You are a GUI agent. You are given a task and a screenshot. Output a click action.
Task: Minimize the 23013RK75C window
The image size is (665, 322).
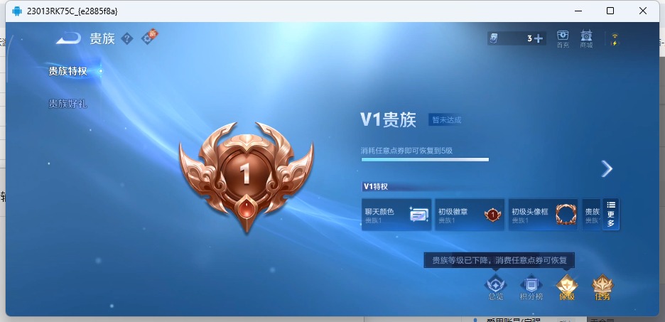(x=578, y=11)
